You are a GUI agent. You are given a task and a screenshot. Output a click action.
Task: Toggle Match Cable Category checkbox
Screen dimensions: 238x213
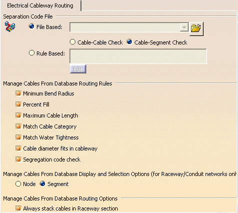tap(18, 126)
